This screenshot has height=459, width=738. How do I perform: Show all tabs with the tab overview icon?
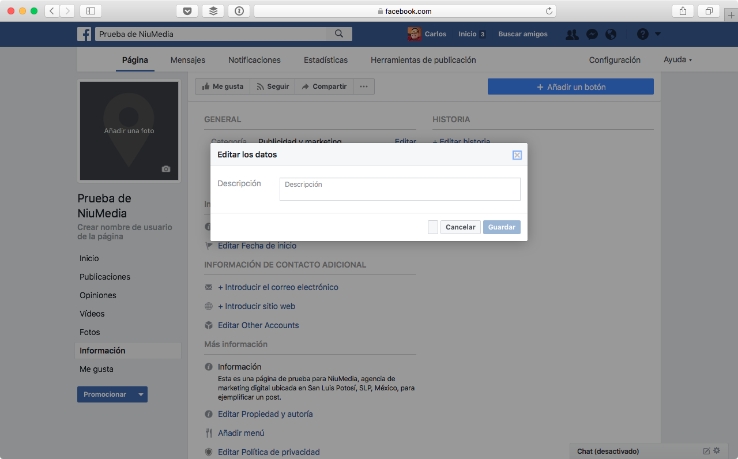(x=709, y=11)
